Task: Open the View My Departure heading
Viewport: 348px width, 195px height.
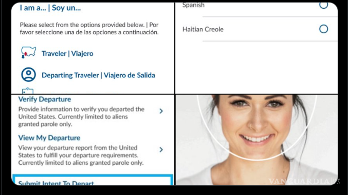Action: [49, 138]
